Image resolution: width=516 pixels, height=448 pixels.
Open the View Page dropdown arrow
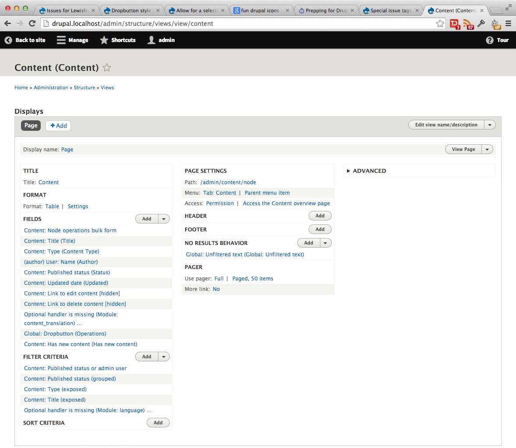487,149
